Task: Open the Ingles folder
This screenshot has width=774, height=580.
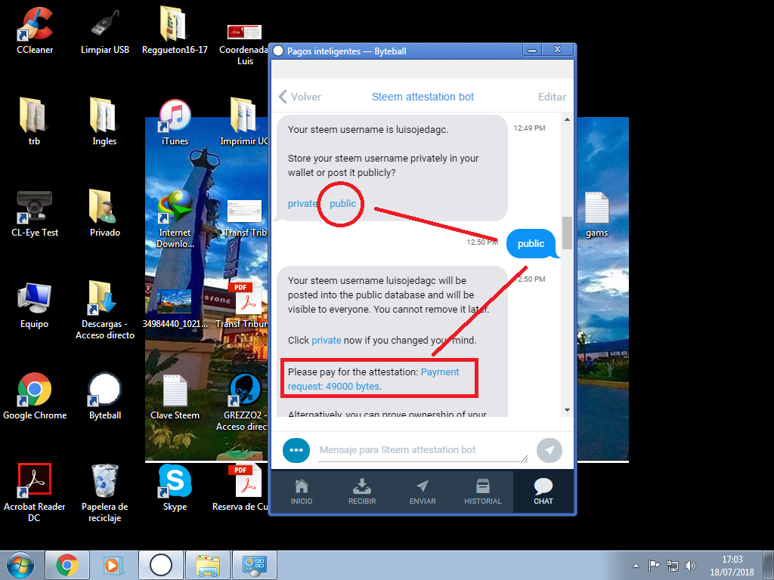Action: tap(104, 122)
